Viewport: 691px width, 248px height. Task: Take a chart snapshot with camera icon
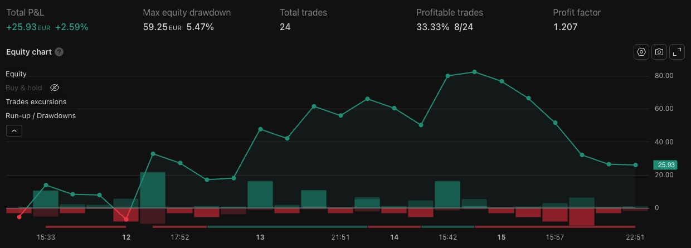(x=659, y=52)
